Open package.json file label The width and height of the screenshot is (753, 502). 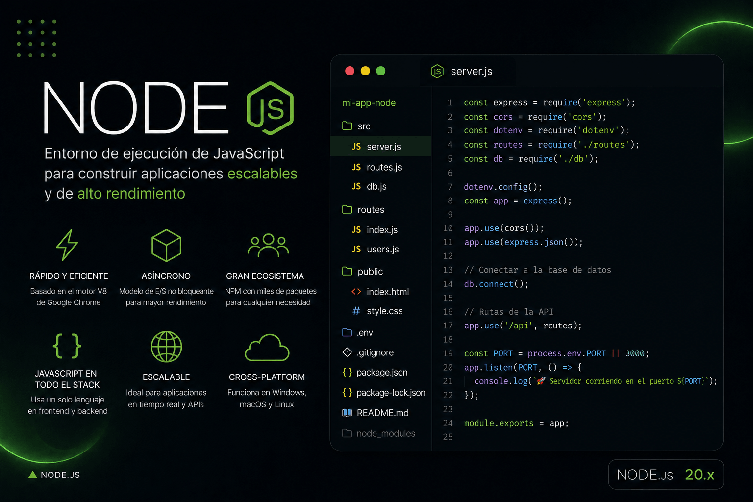pyautogui.click(x=382, y=373)
